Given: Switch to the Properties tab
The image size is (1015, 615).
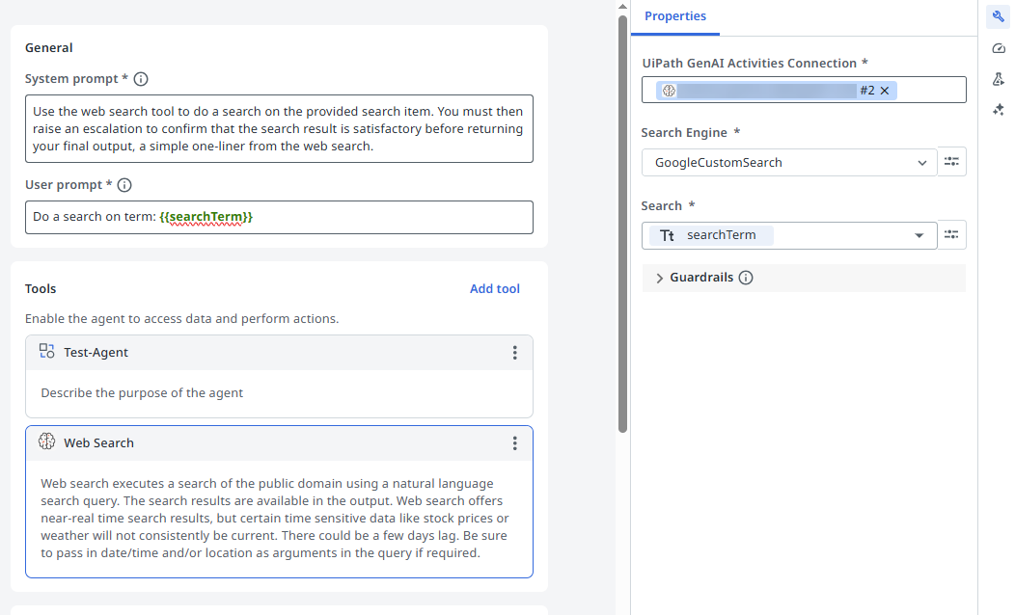Looking at the screenshot, I should click(x=675, y=16).
